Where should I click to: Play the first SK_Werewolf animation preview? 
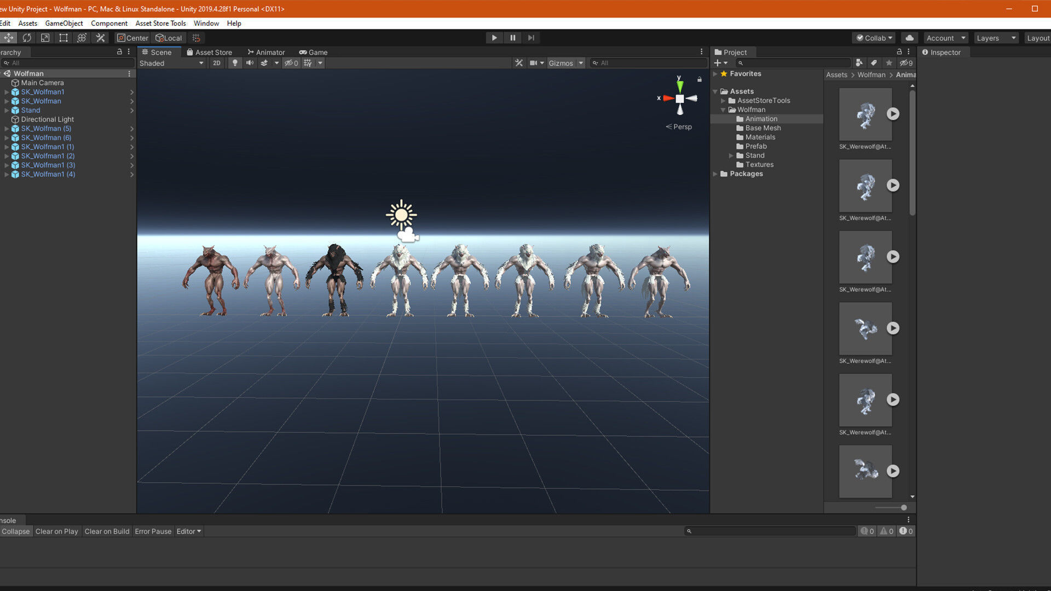click(x=893, y=114)
